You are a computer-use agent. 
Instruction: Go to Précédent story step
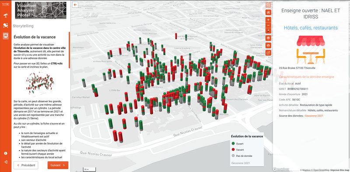click(26, 165)
